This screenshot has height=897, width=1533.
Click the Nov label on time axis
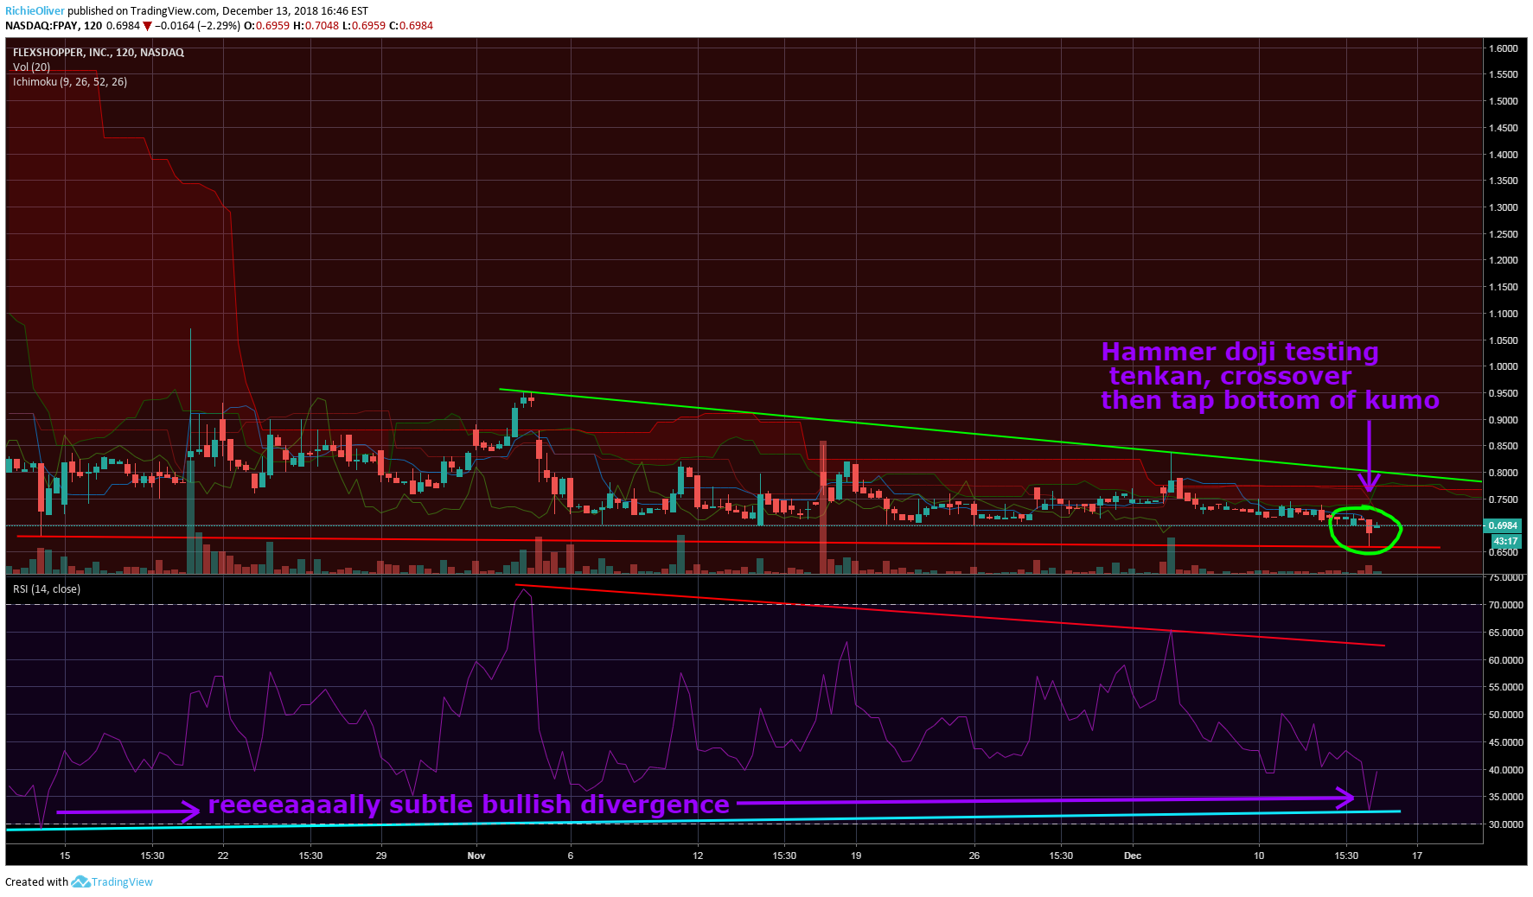(476, 856)
